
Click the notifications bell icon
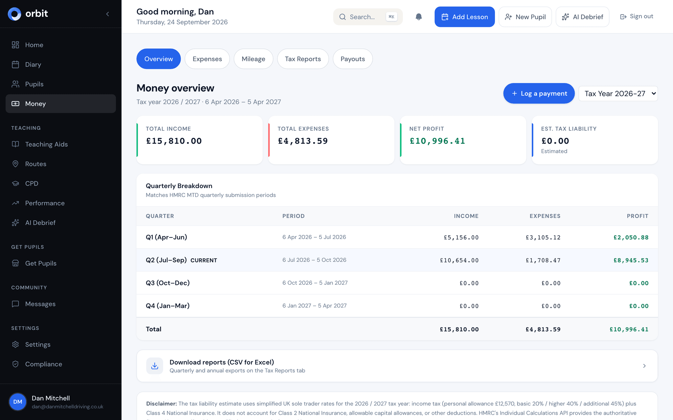(419, 17)
